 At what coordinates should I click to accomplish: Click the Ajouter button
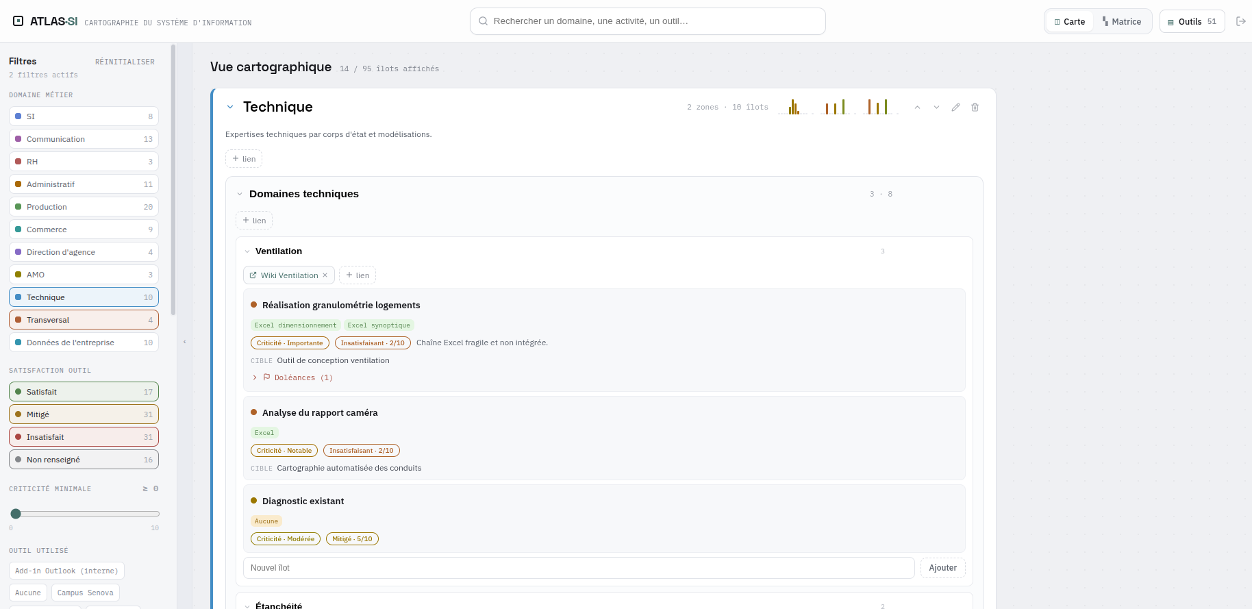pyautogui.click(x=942, y=568)
